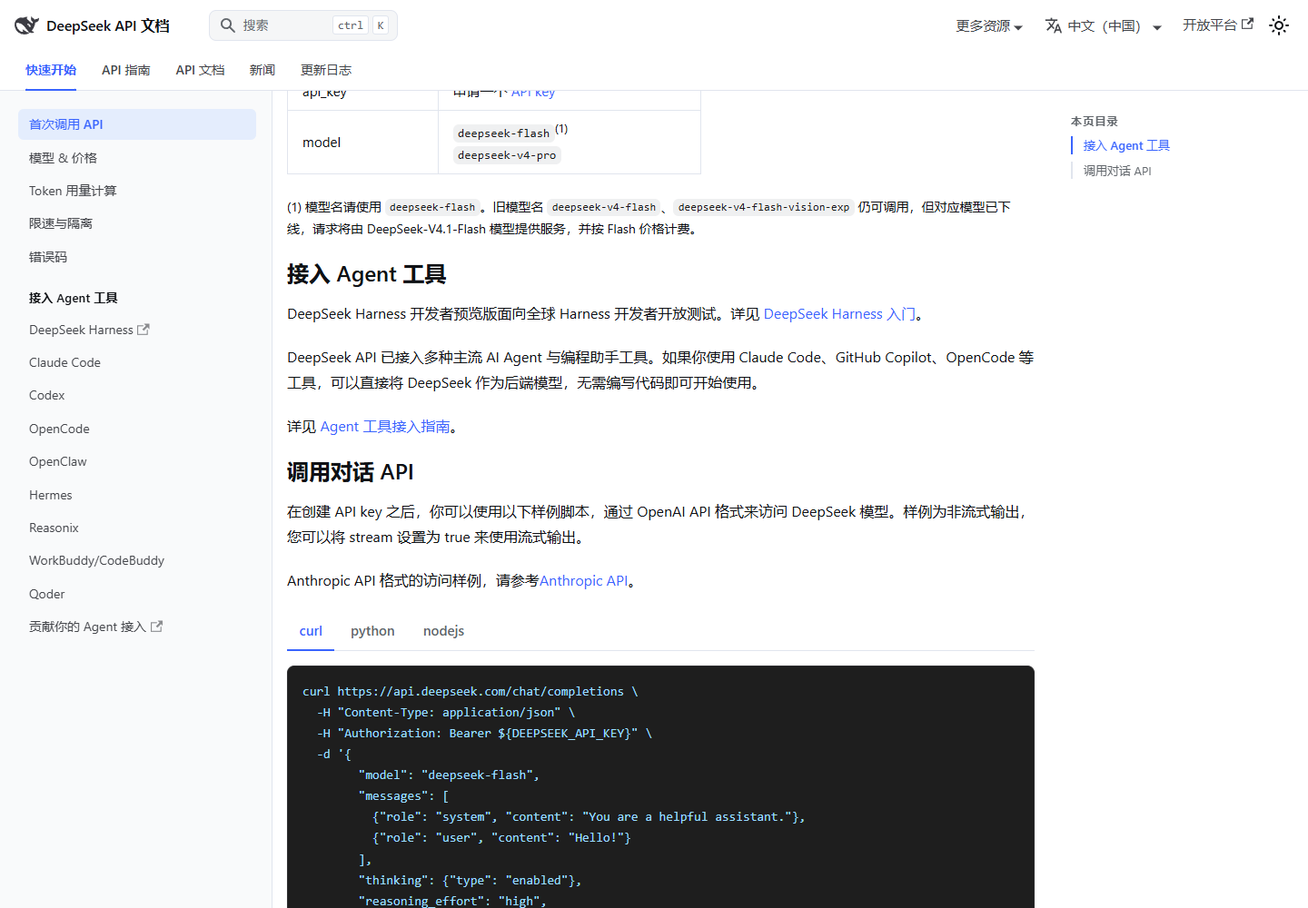Open Claude Code sidebar page

137,362
